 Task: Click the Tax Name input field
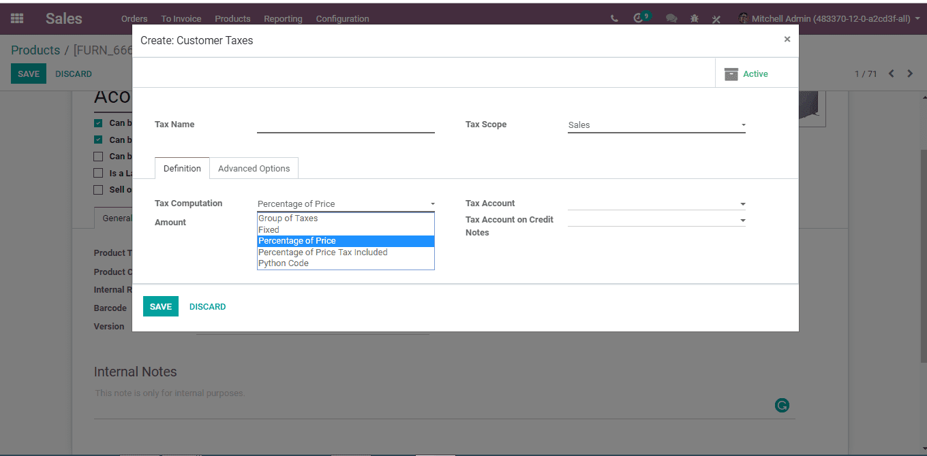(346, 125)
